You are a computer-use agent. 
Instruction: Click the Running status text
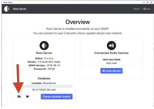click(x=49, y=58)
